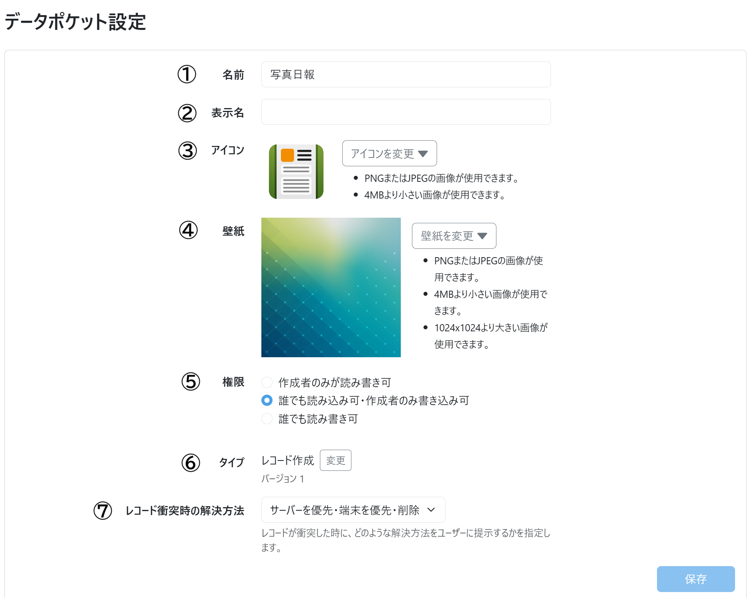Choose 誰でも読み書き可 permission

click(267, 419)
